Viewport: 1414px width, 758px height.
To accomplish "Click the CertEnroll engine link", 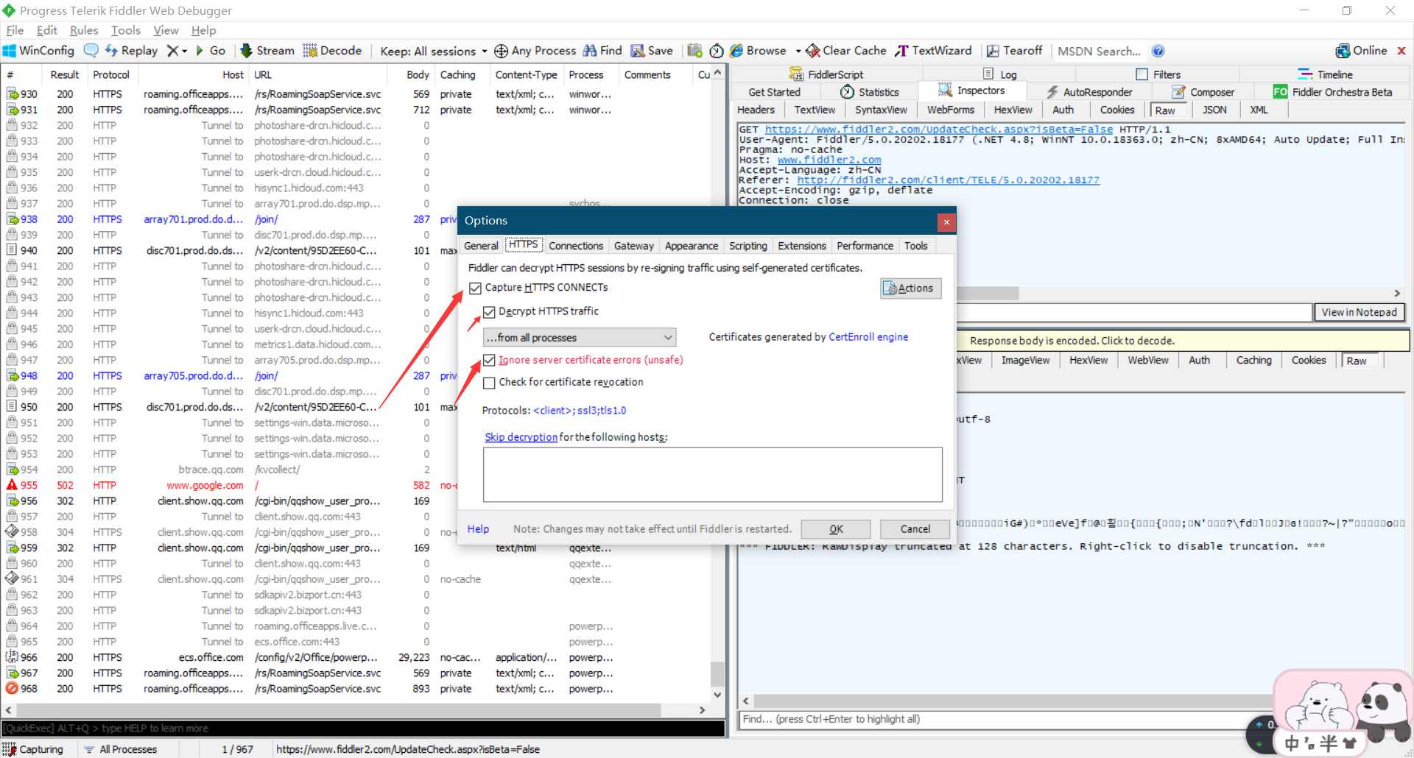I will [868, 337].
